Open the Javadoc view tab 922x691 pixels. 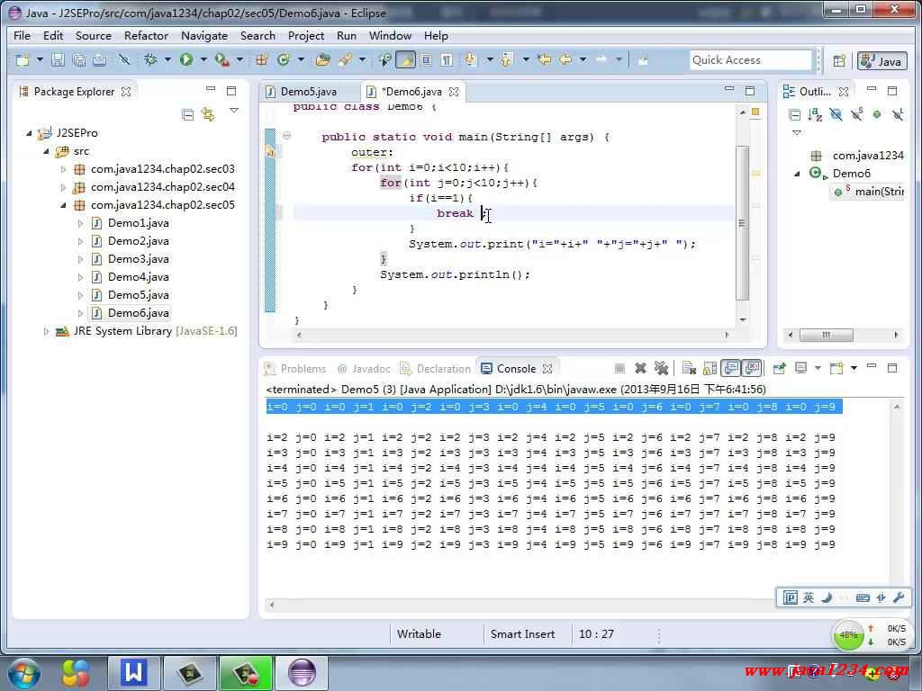(365, 369)
